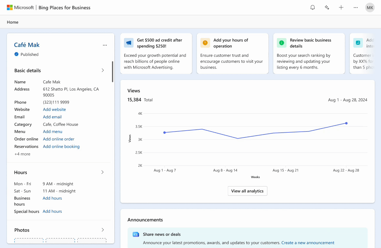Click the Copilot sparkle icon in header
Image resolution: width=381 pixels, height=248 pixels.
[x=327, y=7]
